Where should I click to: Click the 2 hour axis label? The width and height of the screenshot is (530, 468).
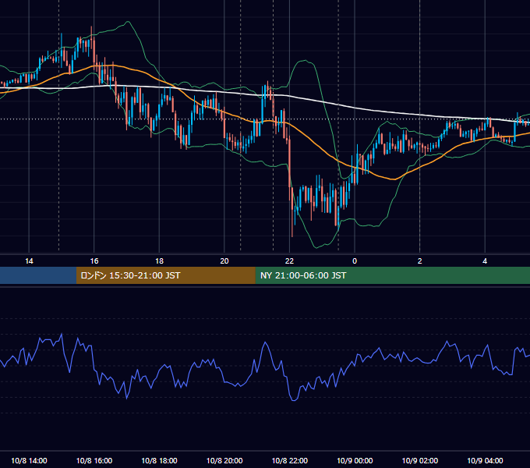(420, 261)
